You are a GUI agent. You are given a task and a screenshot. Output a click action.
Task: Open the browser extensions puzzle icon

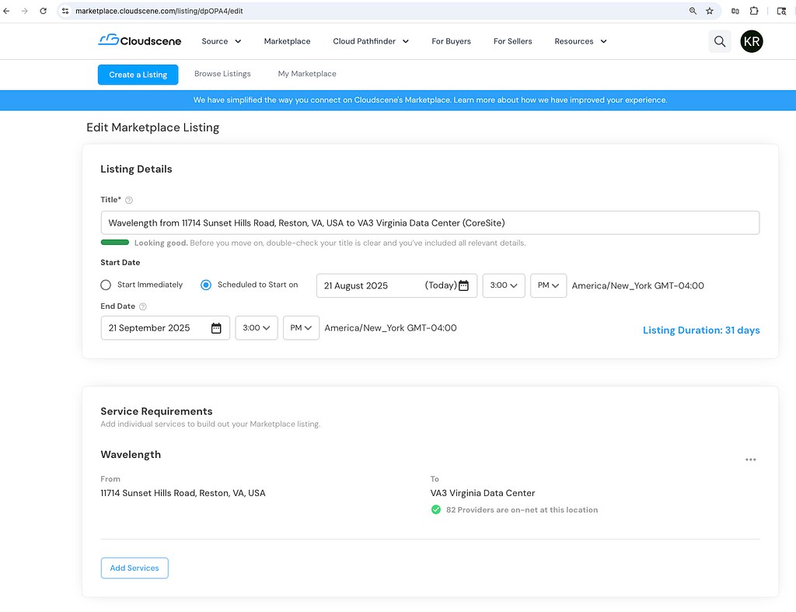pyautogui.click(x=754, y=11)
